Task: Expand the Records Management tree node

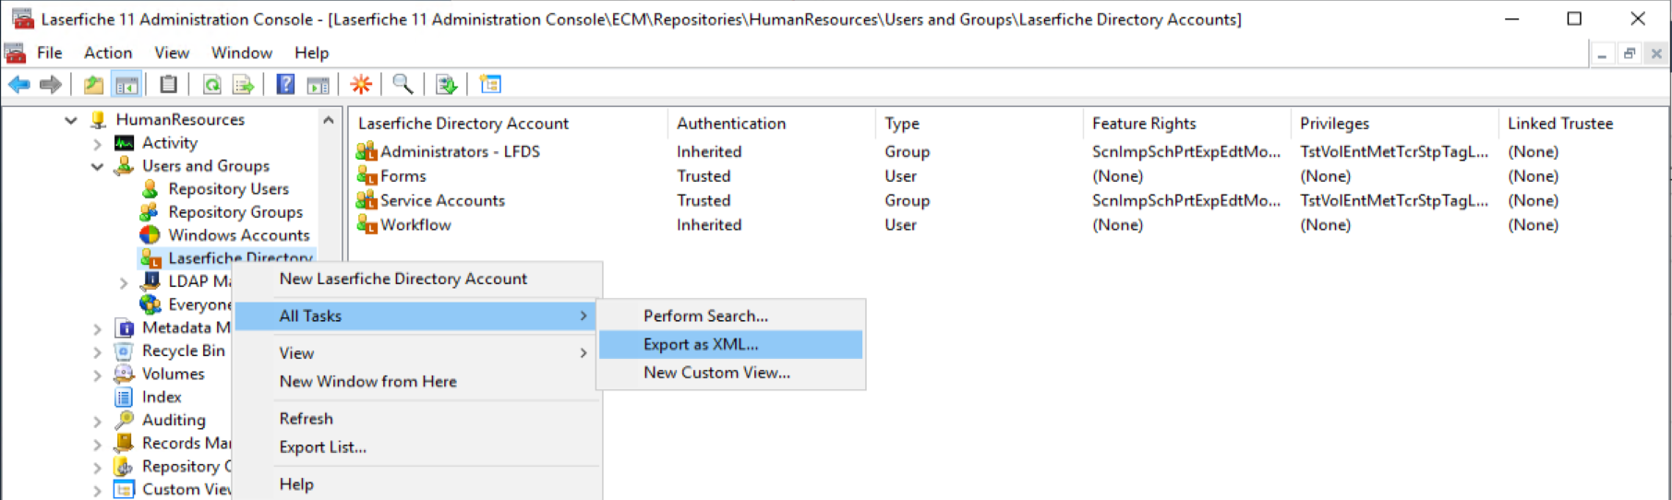Action: (x=97, y=444)
